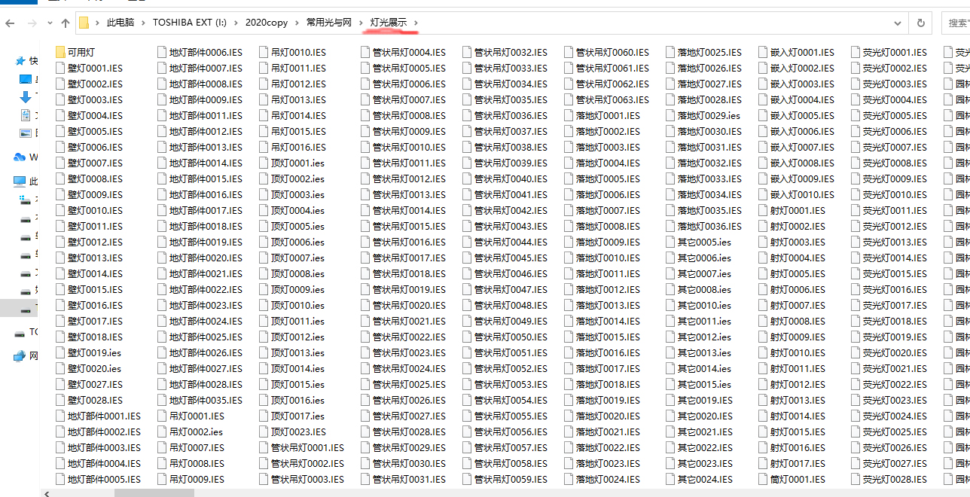
Task: Click file icon of 管状吊灯0004.IES
Action: click(x=366, y=52)
